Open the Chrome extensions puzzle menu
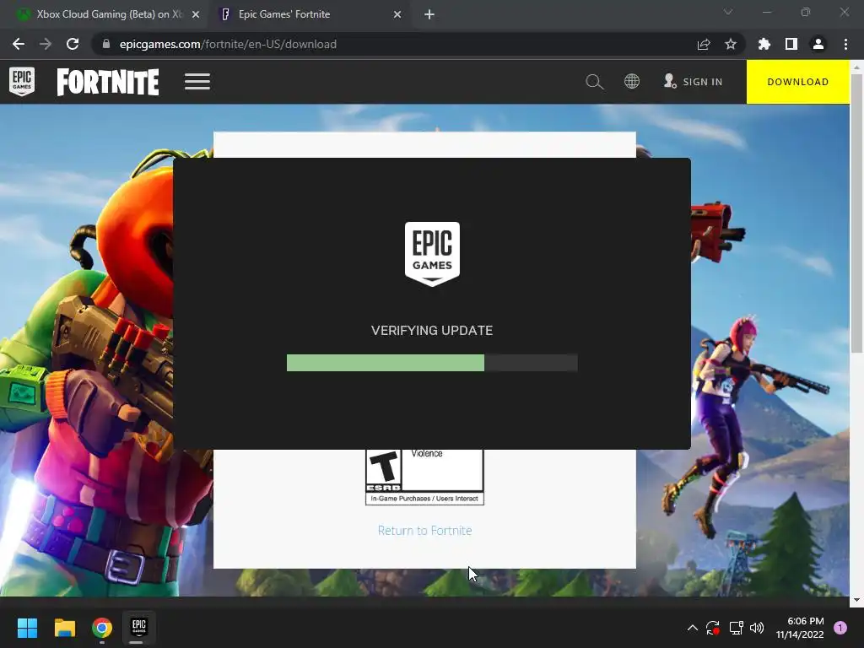 coord(764,44)
